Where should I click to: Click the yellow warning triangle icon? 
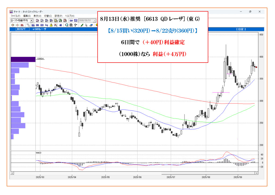(x=51, y=25)
